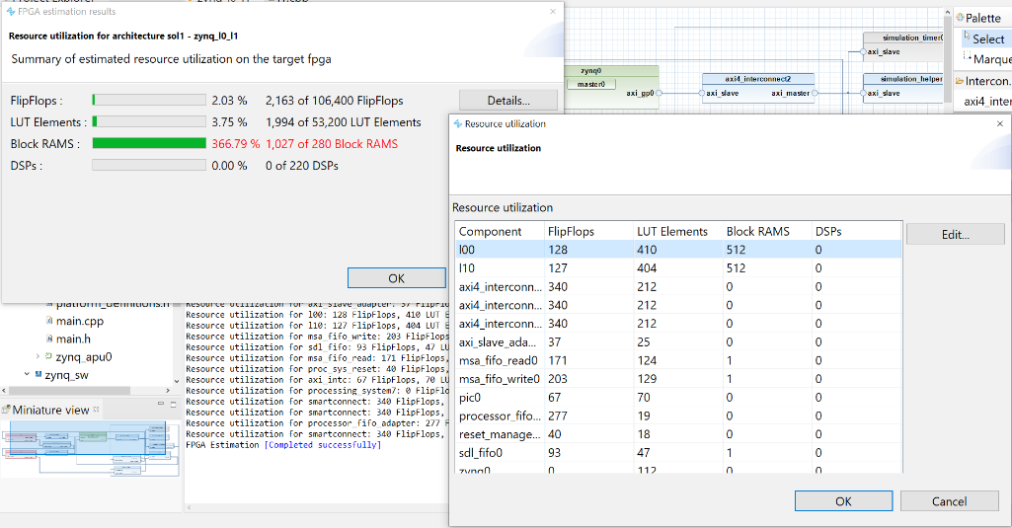Click the miniature view diagram thumbnail
This screenshot has width=1012, height=528.
tap(91, 449)
